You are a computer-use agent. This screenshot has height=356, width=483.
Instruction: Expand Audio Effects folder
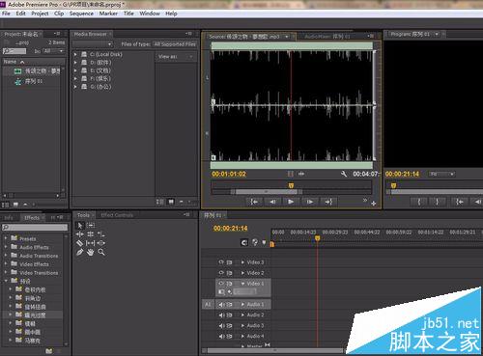coord(6,247)
